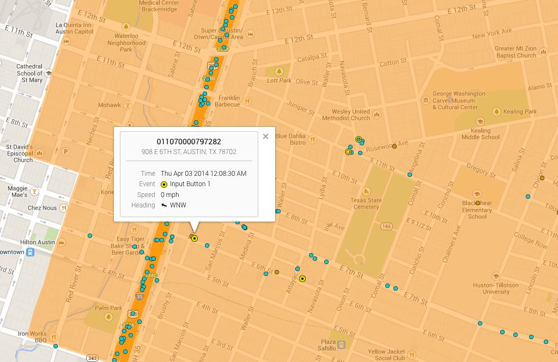The height and width of the screenshot is (362, 558).
Task: Click the brown dot near Chicon St
Action: pos(542,178)
